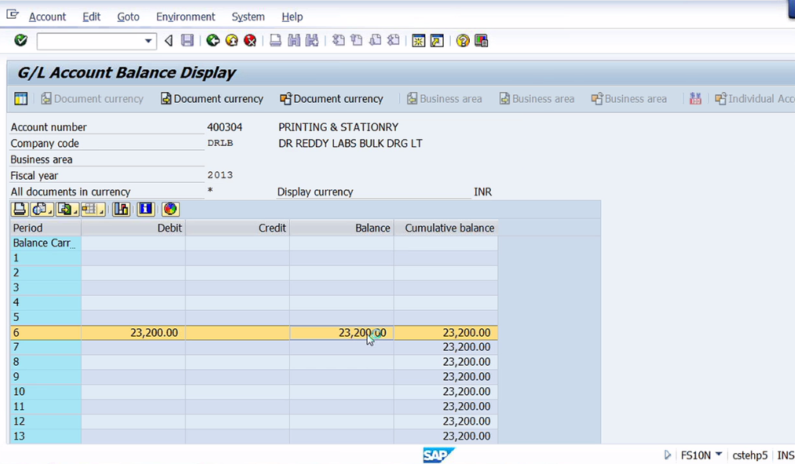Viewport: 795px width, 464px height.
Task: Open the Environment menu
Action: [x=185, y=16]
